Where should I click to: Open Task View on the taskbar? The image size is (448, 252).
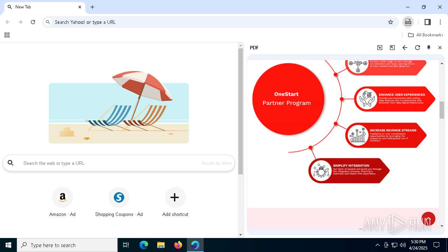click(126, 245)
